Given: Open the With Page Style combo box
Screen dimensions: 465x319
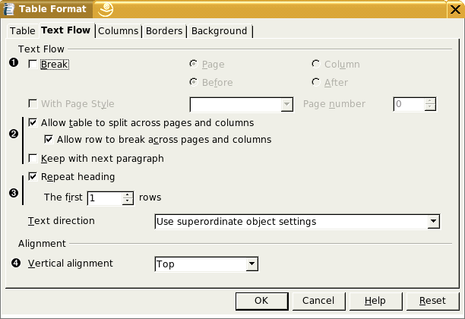Looking at the screenshot, I should tap(286, 104).
